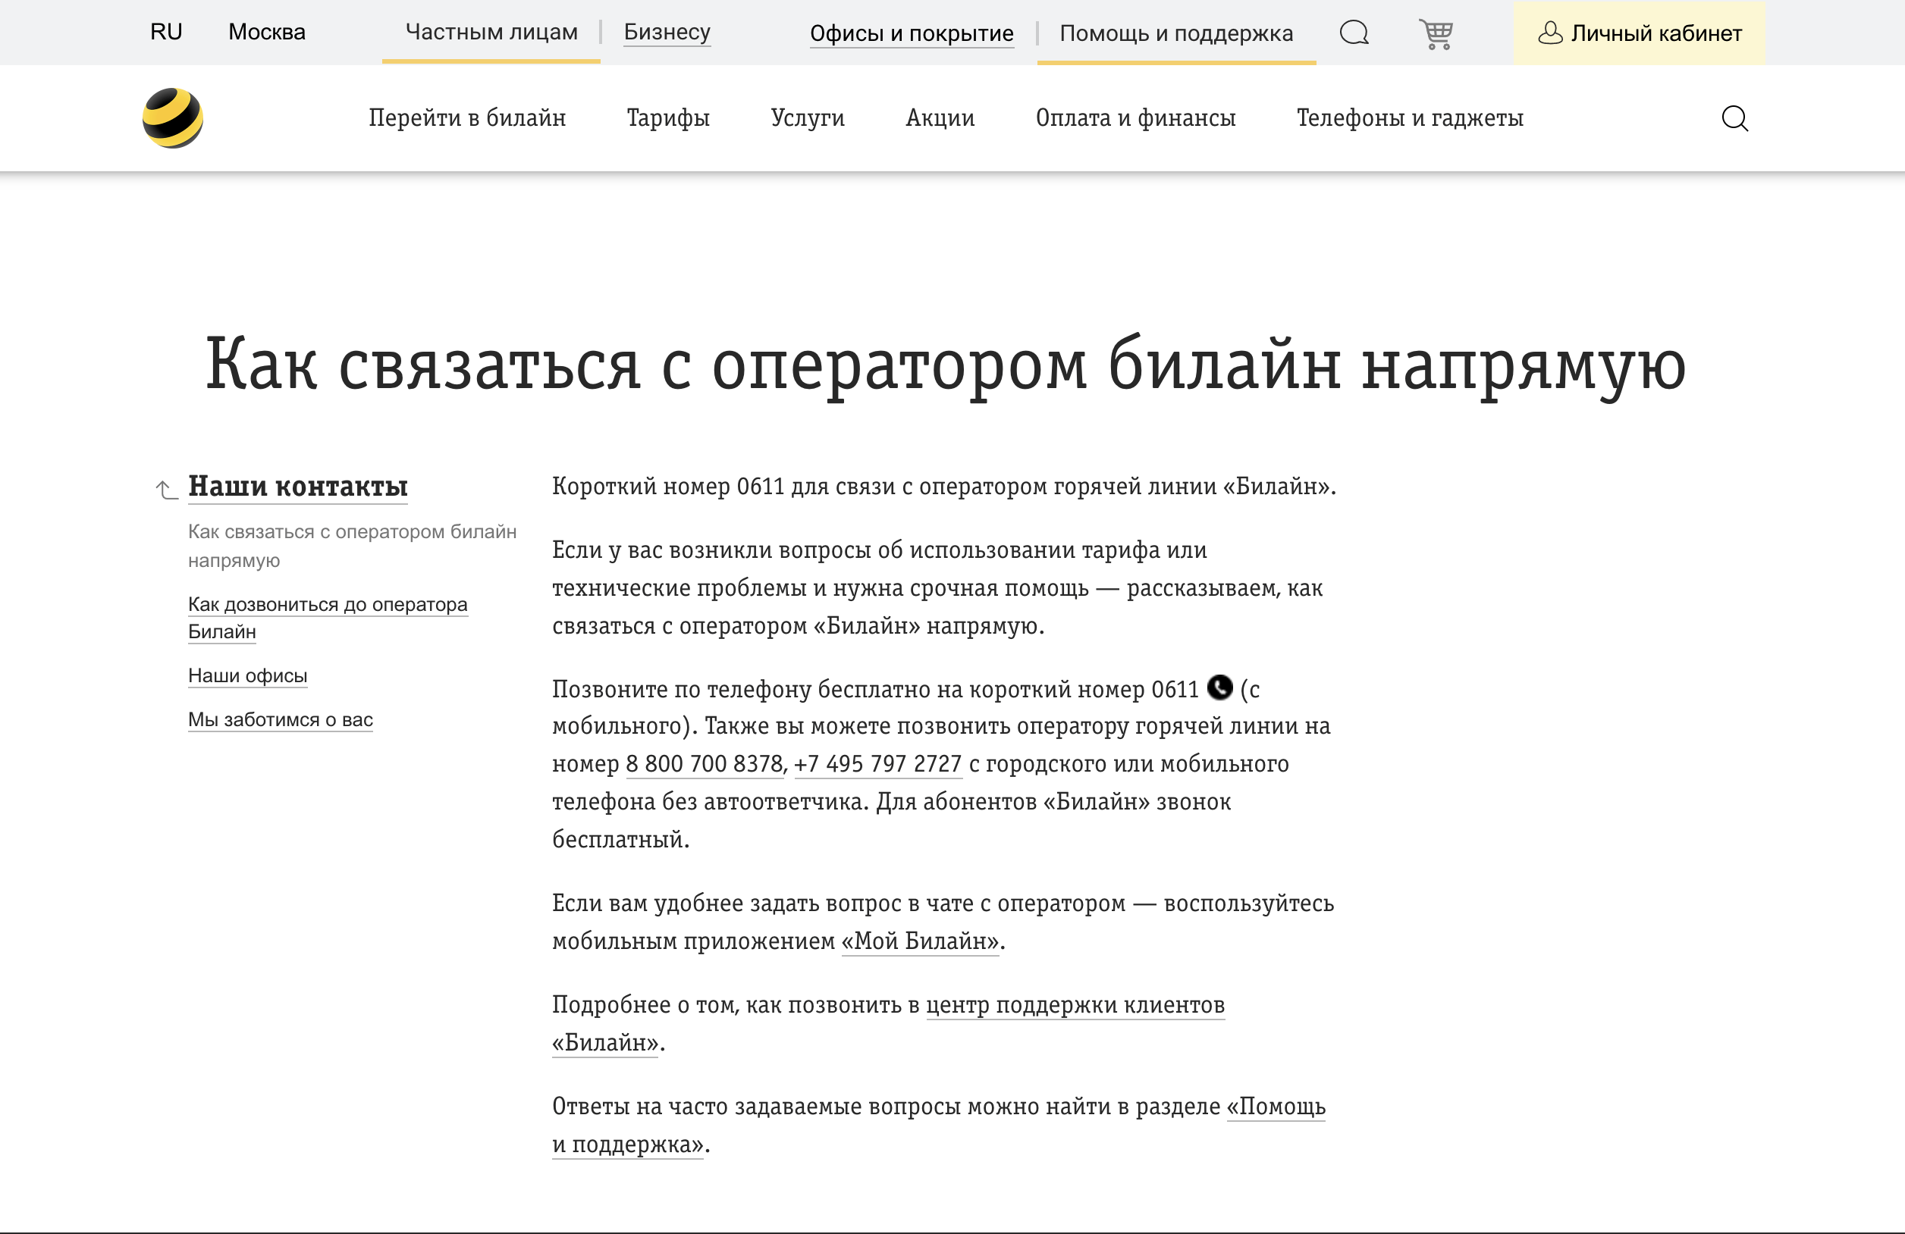Viewport: 1905px width, 1234px height.
Task: Open Телефоны и гаджеты
Action: (1411, 118)
